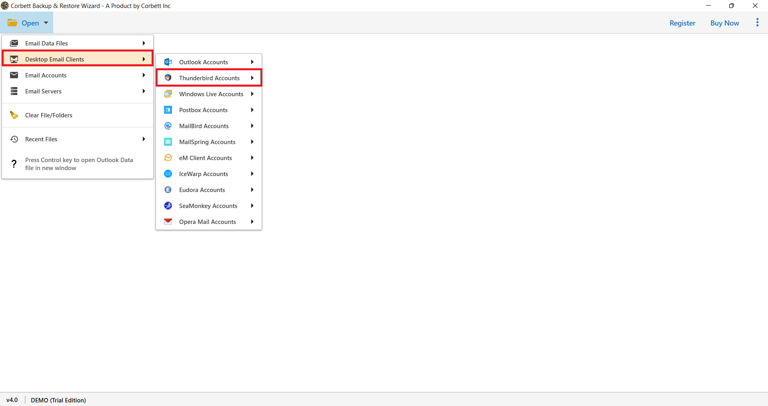Expand the Open dropdown arrow
The height and width of the screenshot is (406, 768).
(x=46, y=23)
